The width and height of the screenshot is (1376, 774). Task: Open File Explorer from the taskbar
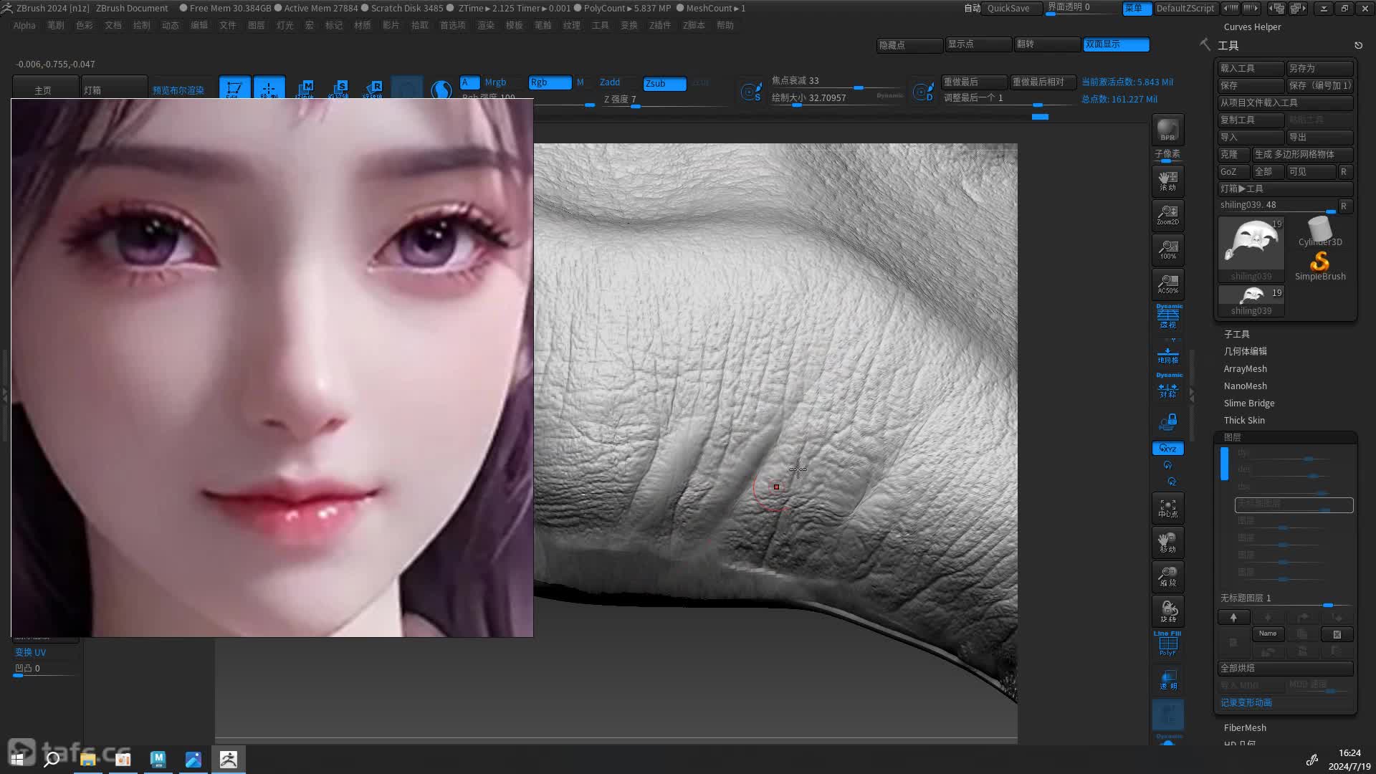click(x=87, y=759)
